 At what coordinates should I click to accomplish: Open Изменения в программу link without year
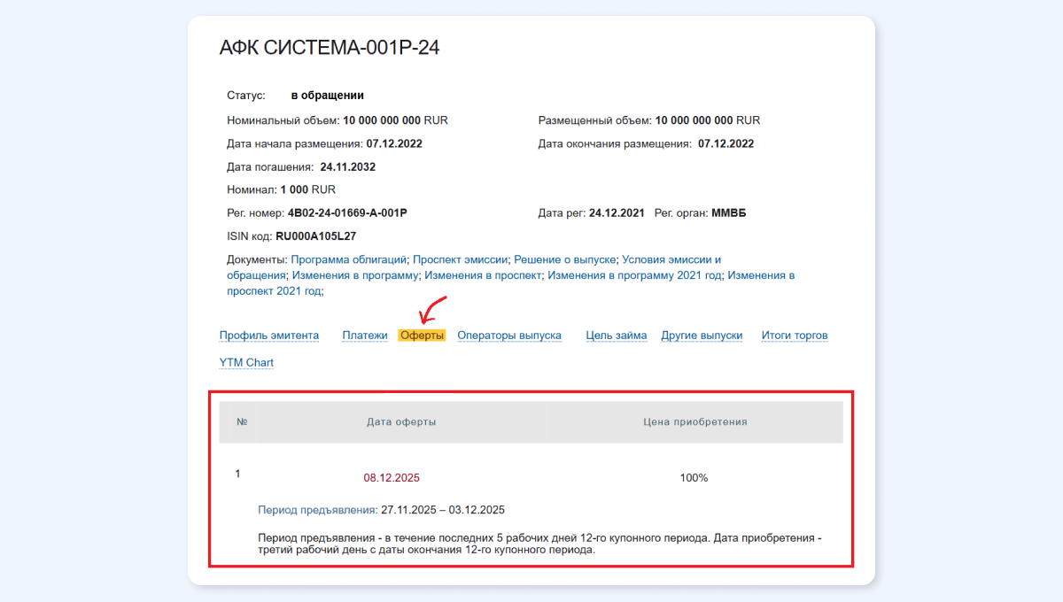coord(355,275)
